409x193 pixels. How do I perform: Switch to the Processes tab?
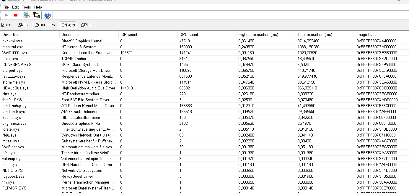pos(45,25)
